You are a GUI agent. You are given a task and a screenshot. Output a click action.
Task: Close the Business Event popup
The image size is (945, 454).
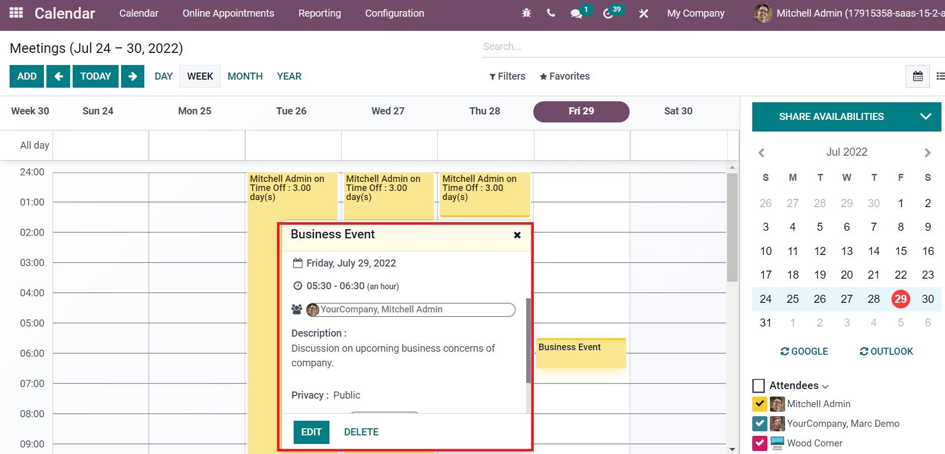click(517, 235)
